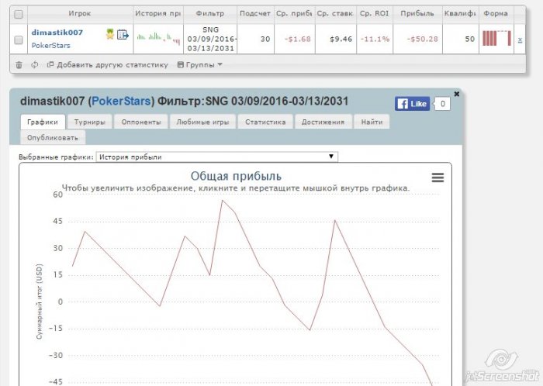Click the $9.46 average stake value

click(341, 39)
